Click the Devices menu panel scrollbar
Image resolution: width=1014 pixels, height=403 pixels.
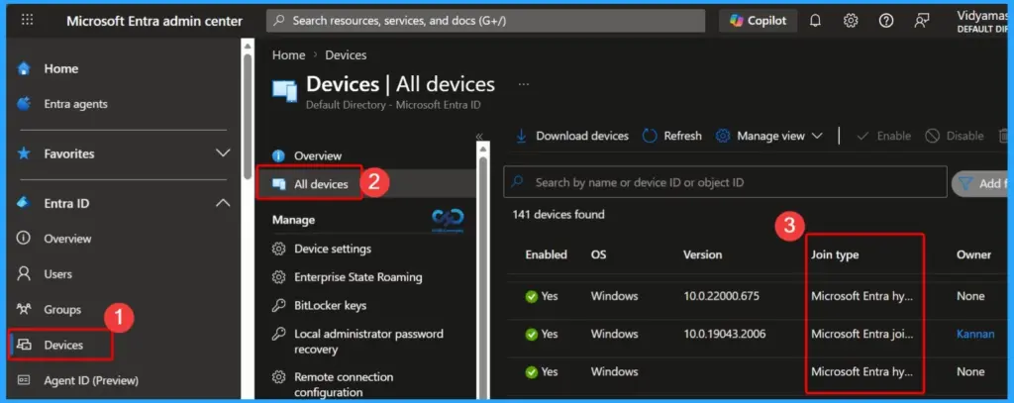(482, 278)
